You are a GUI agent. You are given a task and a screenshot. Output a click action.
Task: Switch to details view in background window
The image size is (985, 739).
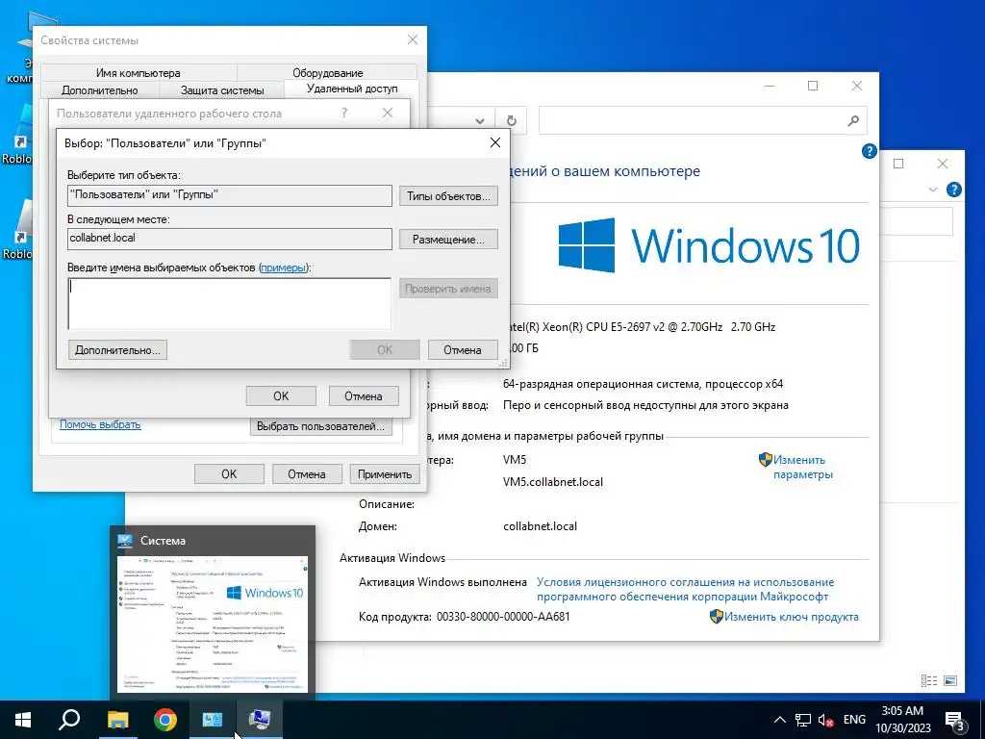pyautogui.click(x=929, y=680)
